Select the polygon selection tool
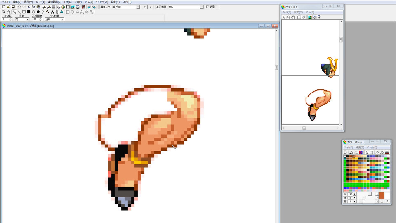Viewport: 396px width, 223px height. click(x=82, y=12)
